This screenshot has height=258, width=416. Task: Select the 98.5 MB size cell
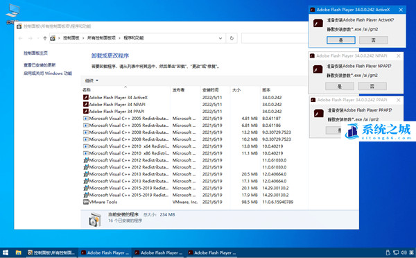coord(250,202)
